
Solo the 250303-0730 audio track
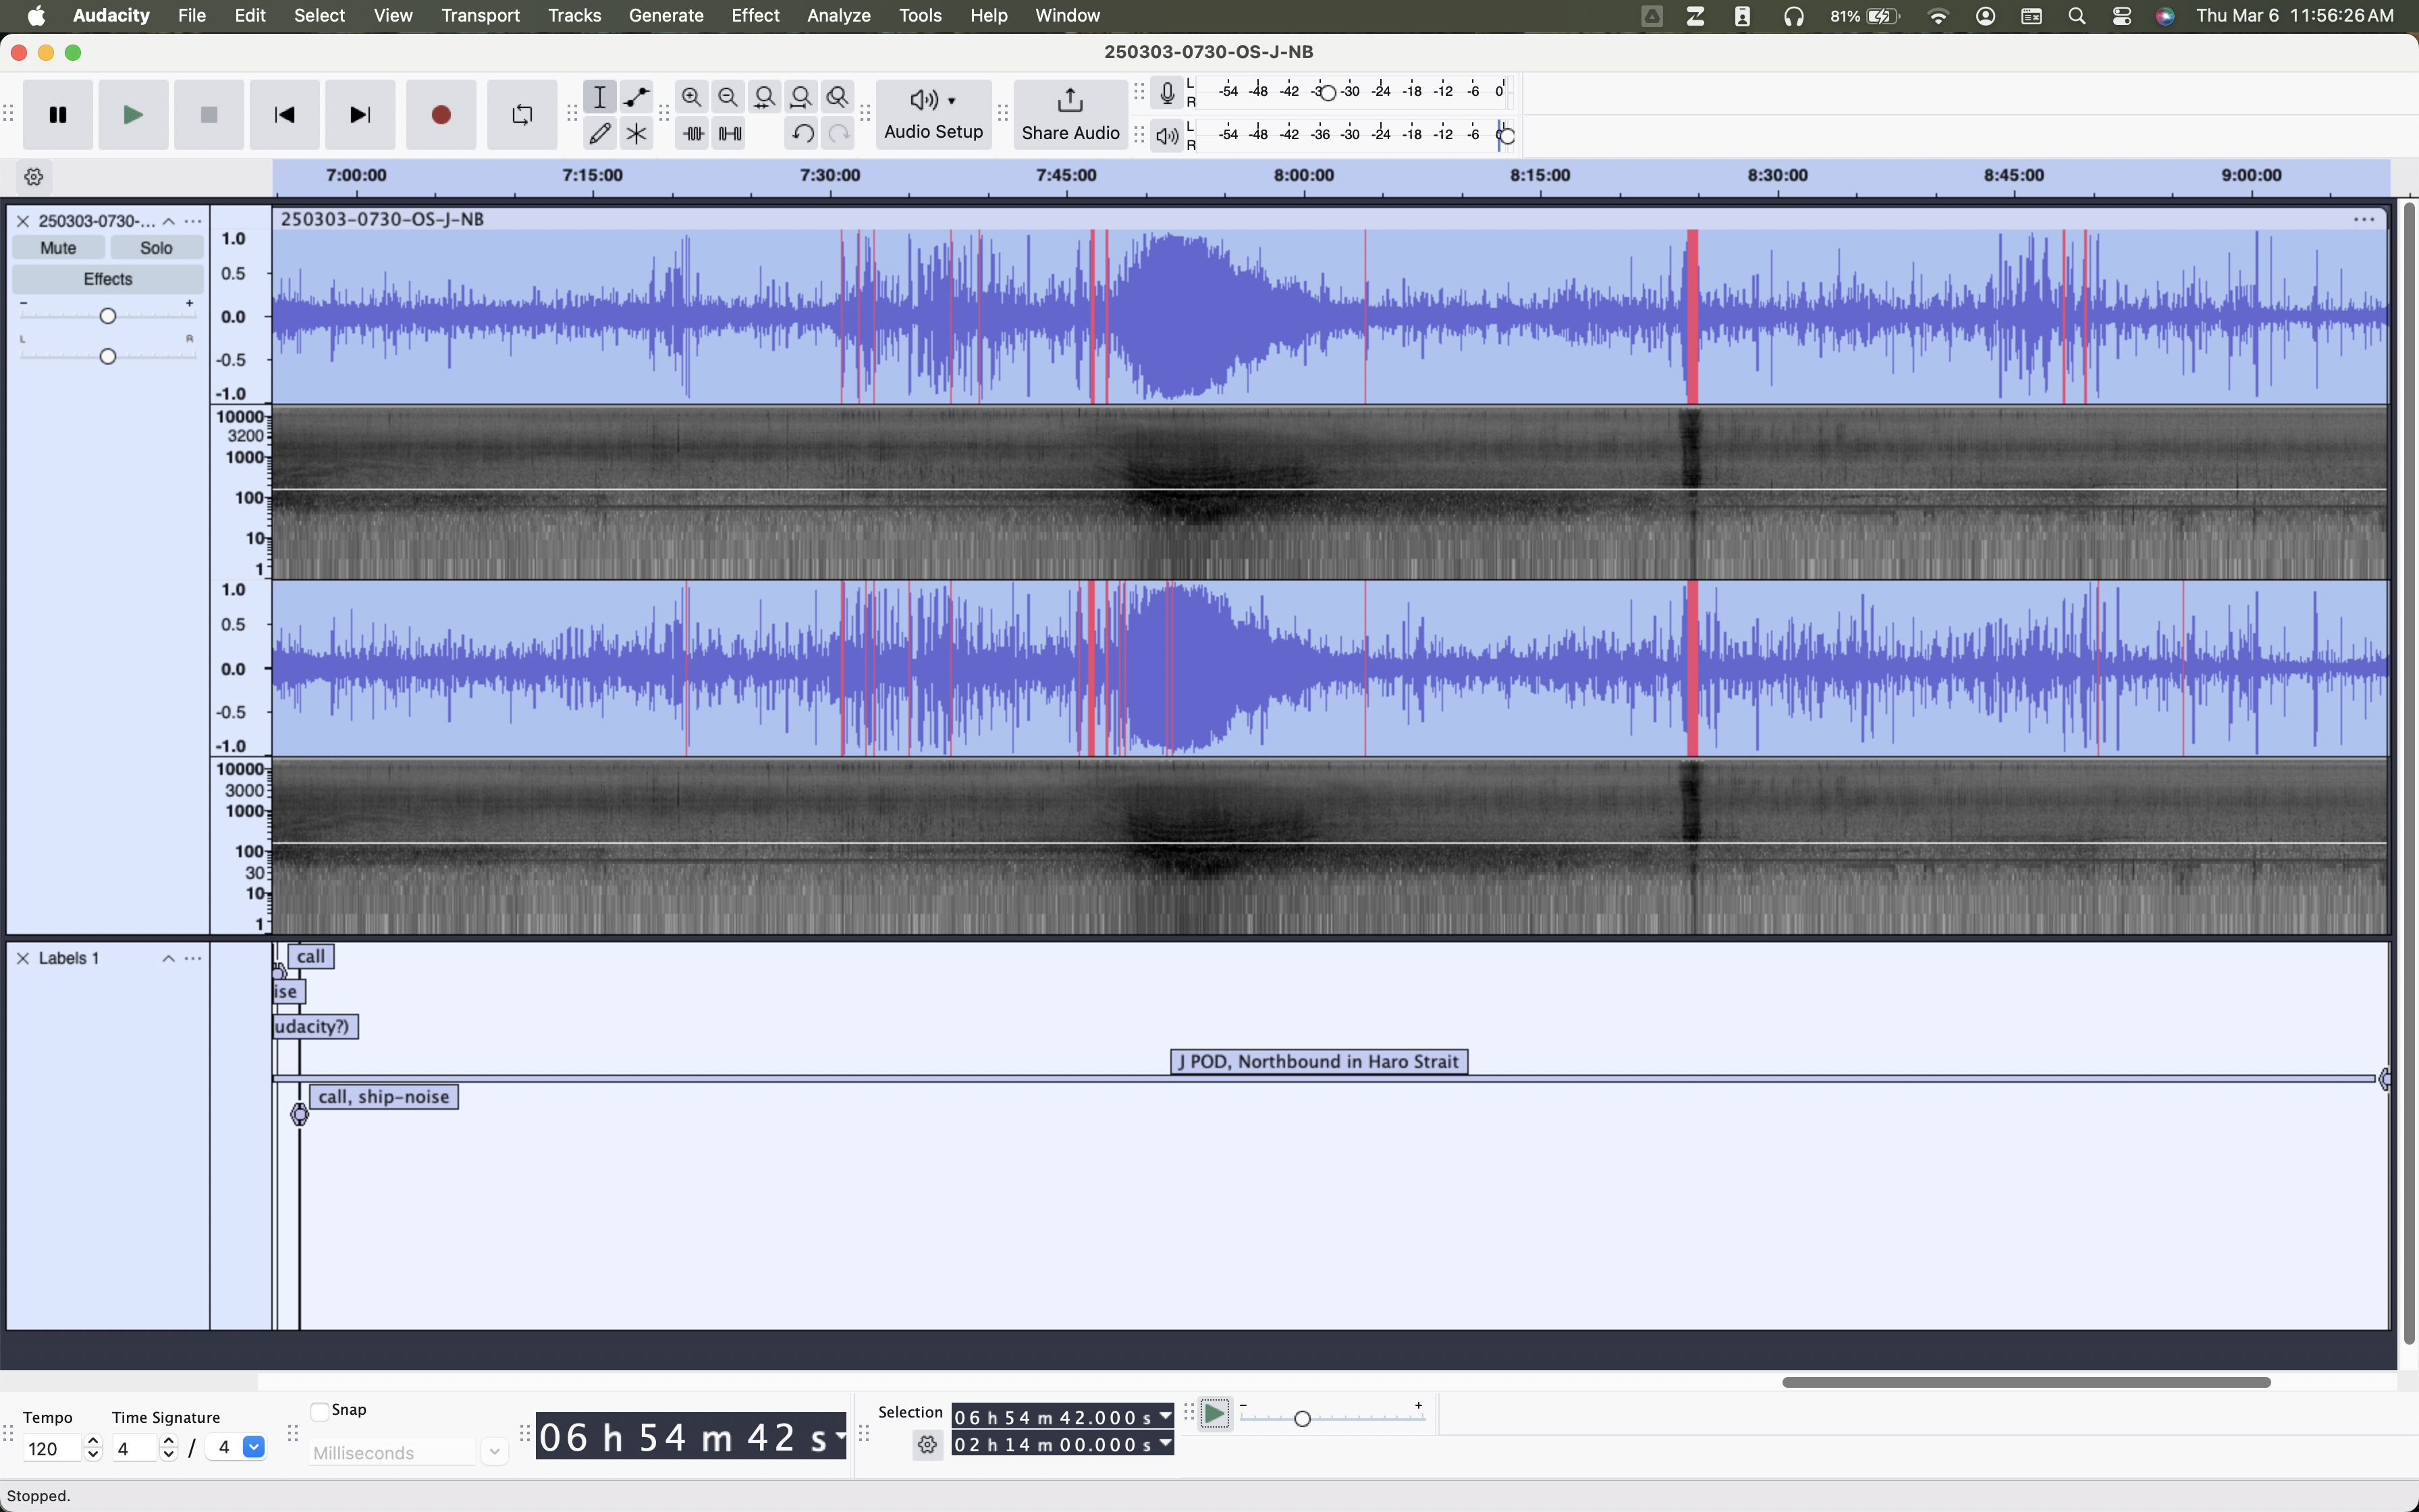click(156, 248)
